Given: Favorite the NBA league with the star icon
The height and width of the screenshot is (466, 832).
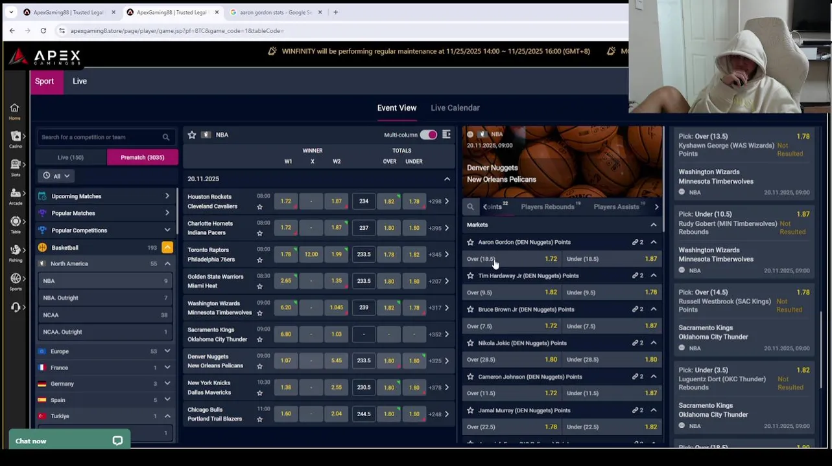Looking at the screenshot, I should [x=192, y=135].
